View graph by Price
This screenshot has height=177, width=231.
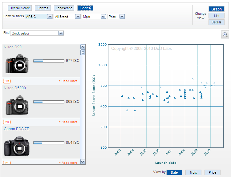click(213, 172)
